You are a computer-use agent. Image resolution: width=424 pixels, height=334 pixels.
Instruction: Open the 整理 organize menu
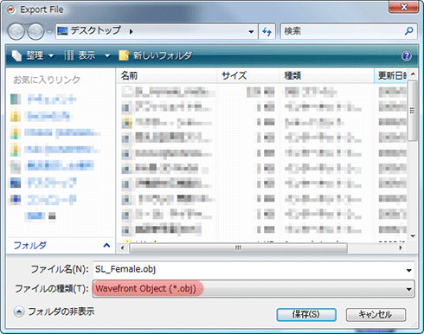click(33, 55)
